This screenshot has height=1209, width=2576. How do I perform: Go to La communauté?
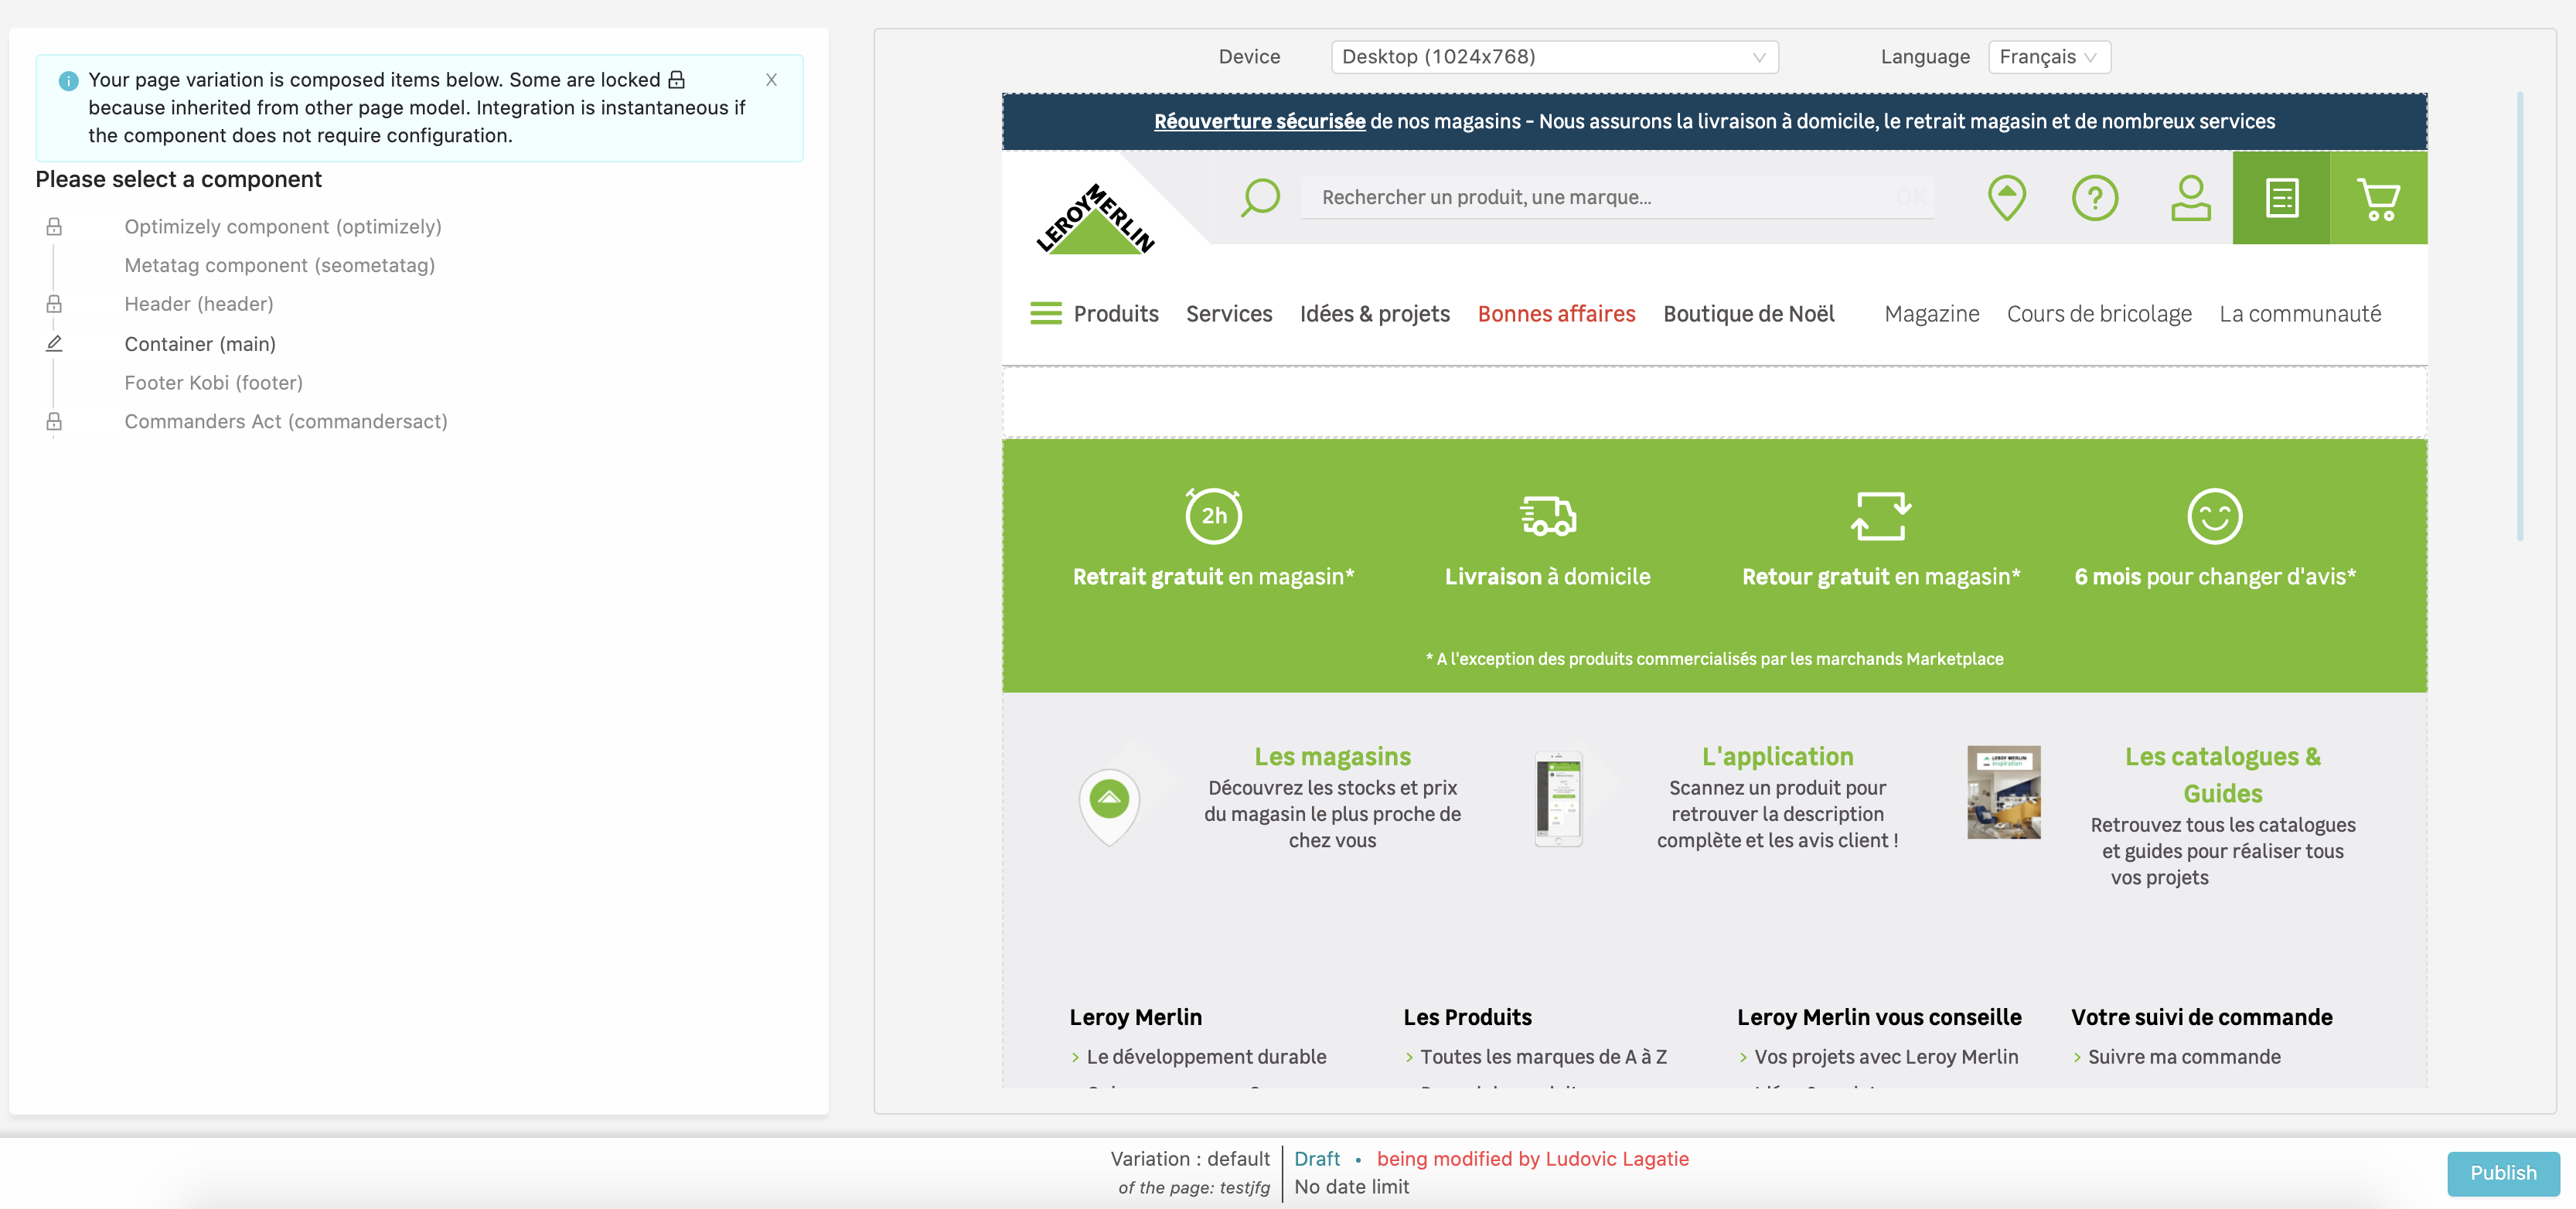(x=2300, y=314)
